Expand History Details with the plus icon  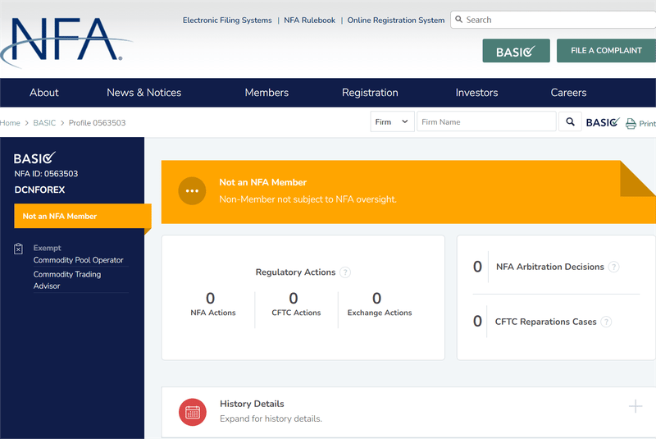pyautogui.click(x=635, y=406)
